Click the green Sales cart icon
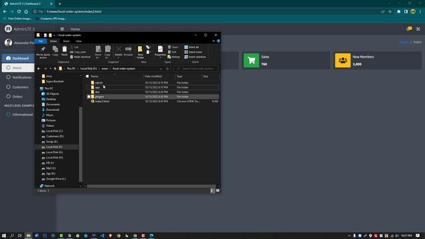The width and height of the screenshot is (425, 239). pos(251,60)
